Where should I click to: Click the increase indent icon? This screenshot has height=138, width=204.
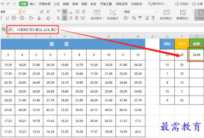pyautogui.click(x=84, y=12)
